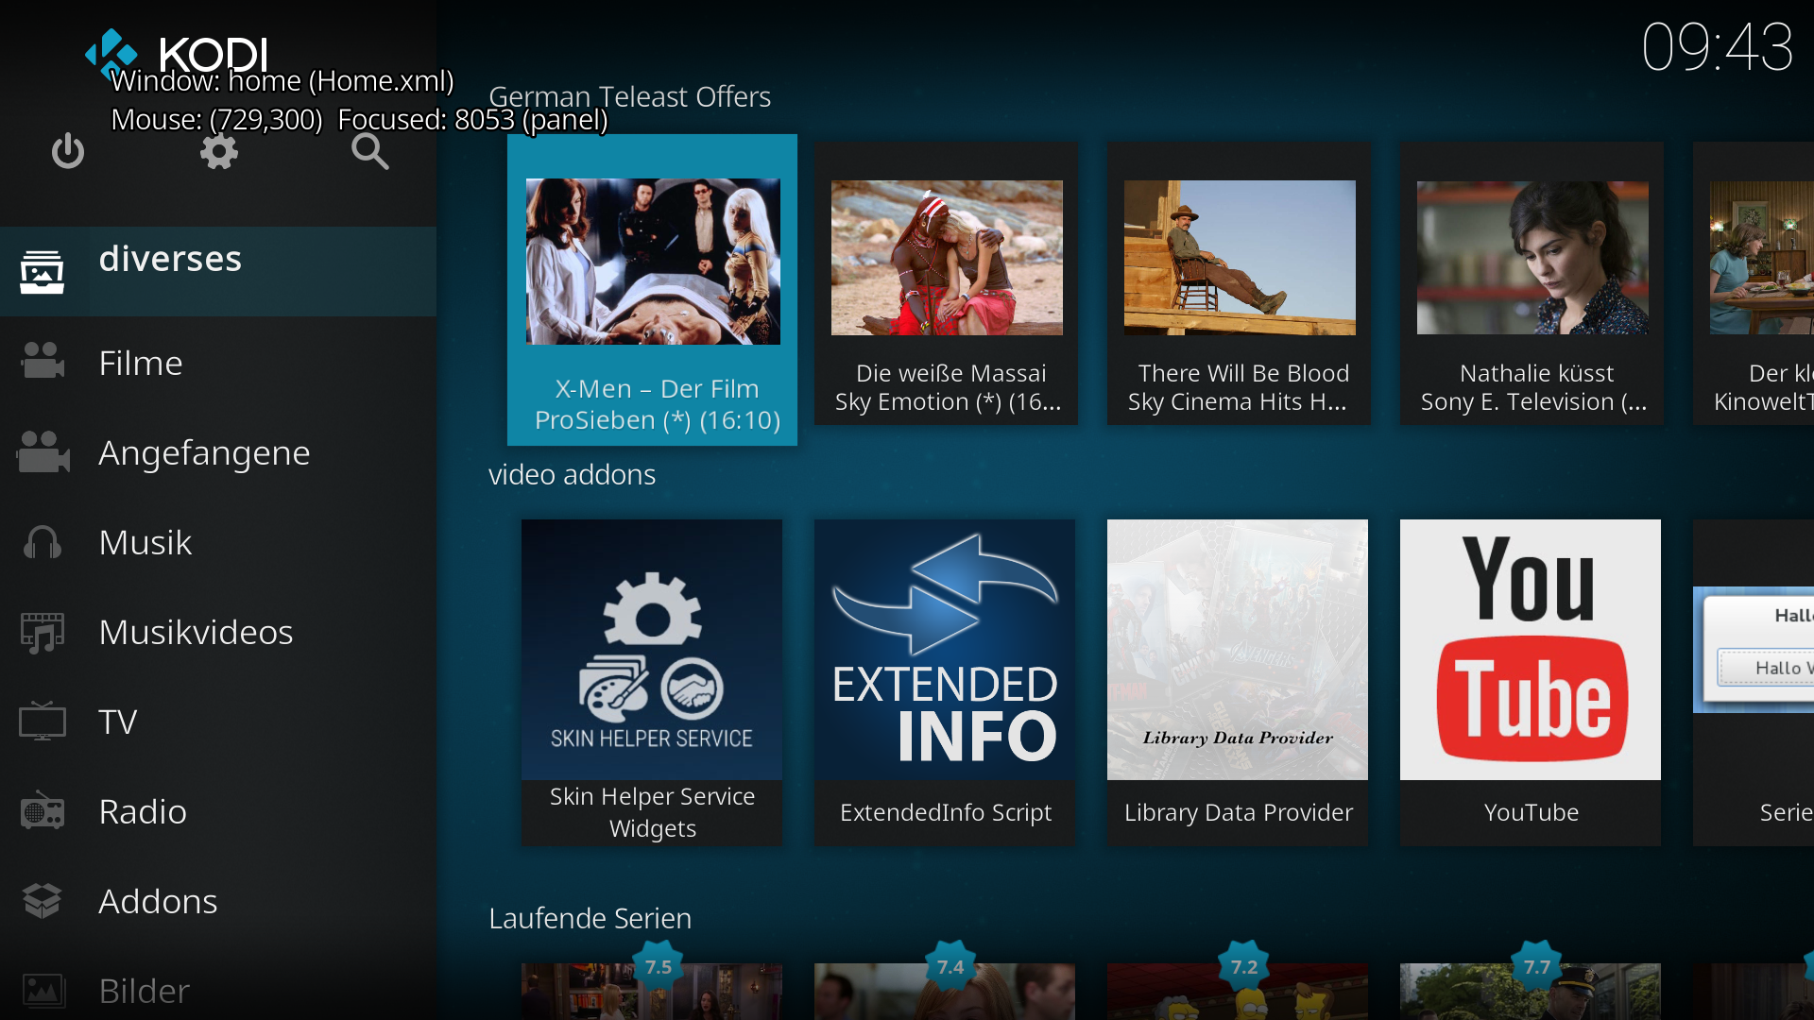Open the Radio menu entry
Screen dimensions: 1814x1020
[218, 811]
